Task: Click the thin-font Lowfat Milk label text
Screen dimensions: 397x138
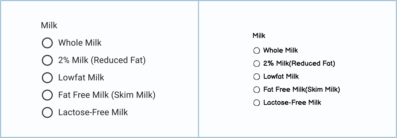Action: tap(81, 77)
